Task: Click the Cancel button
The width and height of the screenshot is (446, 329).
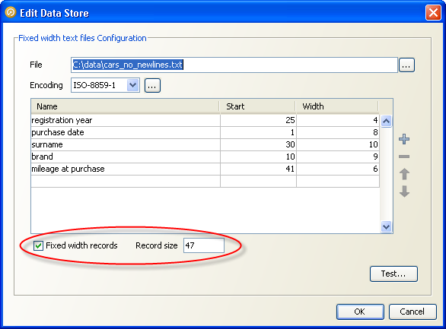Action: (x=413, y=312)
